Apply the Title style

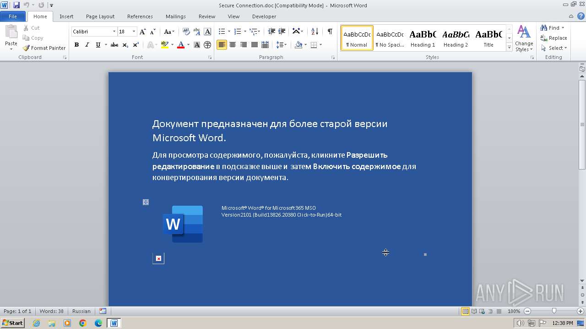point(488,38)
